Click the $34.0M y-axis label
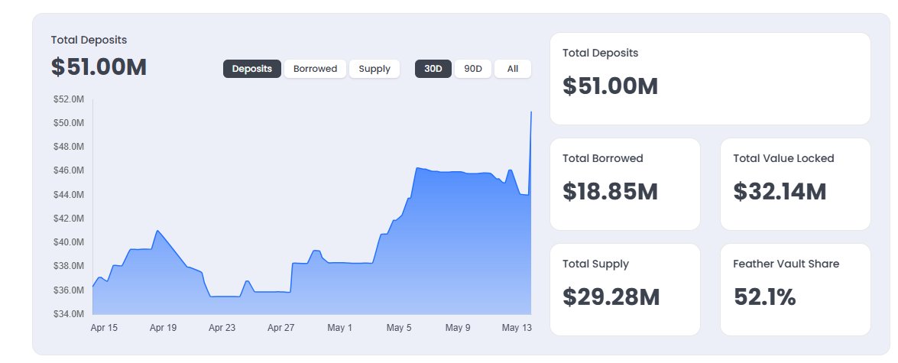The height and width of the screenshot is (363, 898). 69,314
